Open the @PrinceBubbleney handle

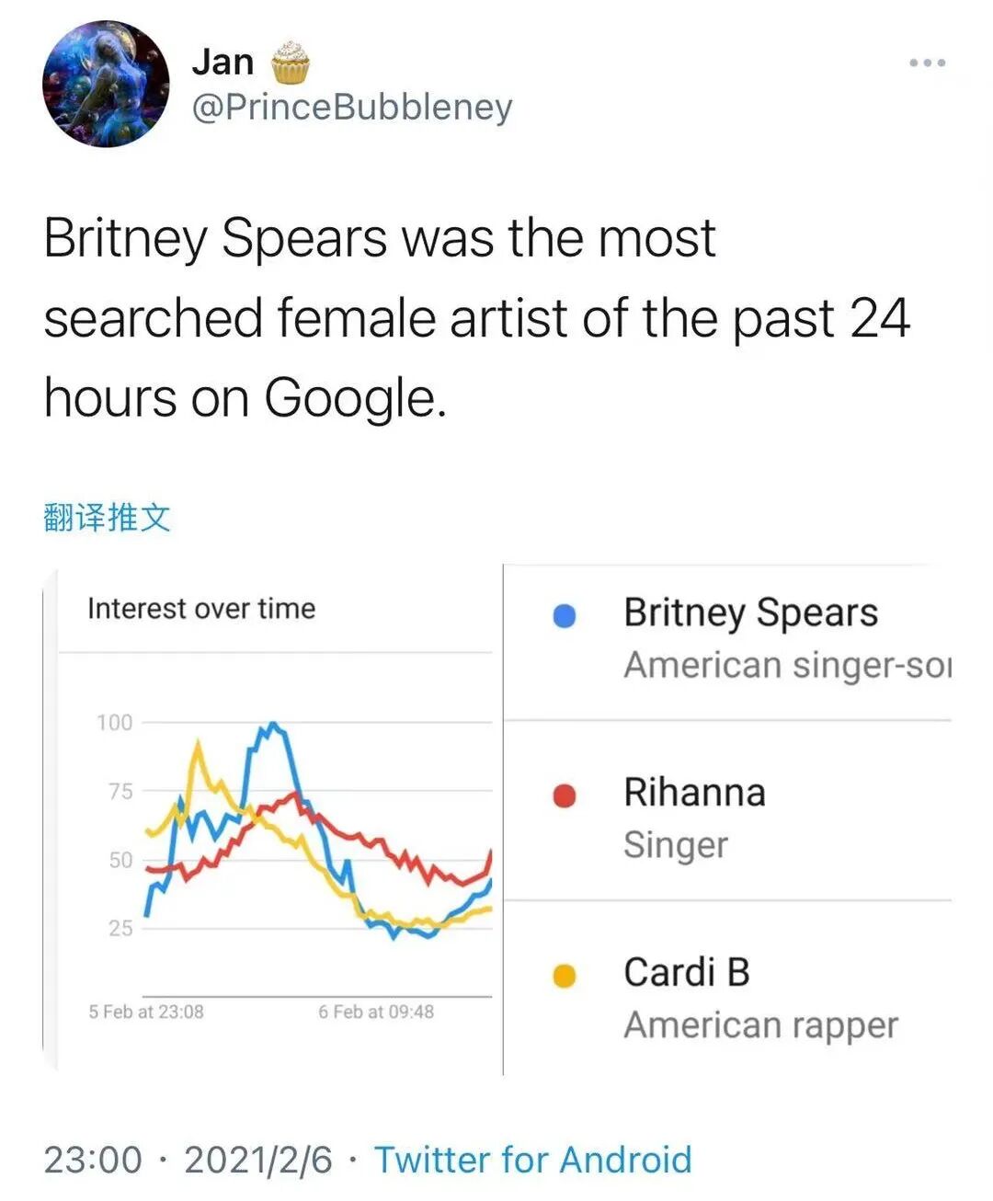(352, 108)
